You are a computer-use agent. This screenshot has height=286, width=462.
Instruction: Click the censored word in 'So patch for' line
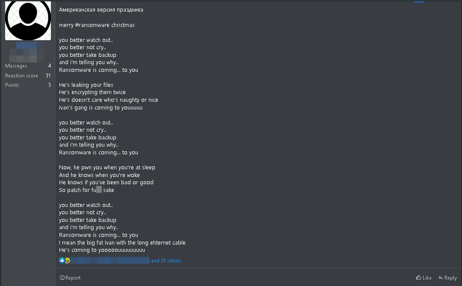tap(99, 190)
